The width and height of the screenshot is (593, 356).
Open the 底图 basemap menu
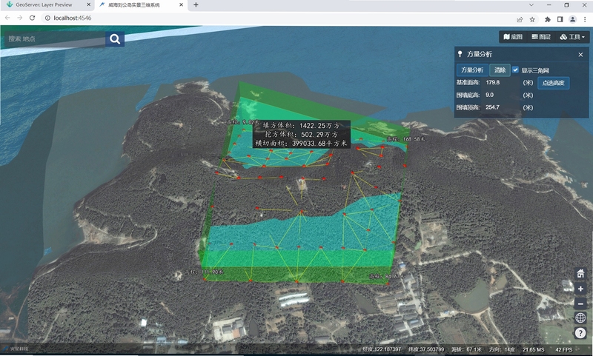pos(513,36)
